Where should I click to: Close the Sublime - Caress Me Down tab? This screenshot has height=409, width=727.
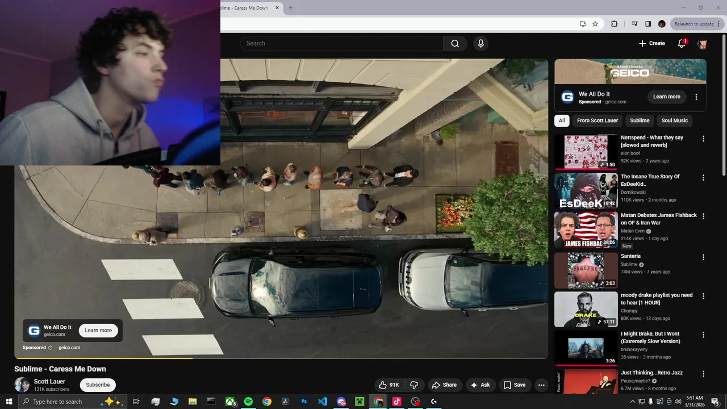[277, 8]
